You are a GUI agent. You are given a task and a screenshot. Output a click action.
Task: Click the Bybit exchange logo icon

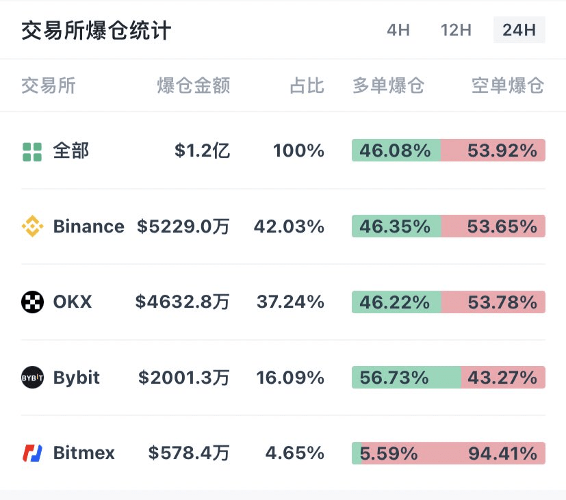33,378
